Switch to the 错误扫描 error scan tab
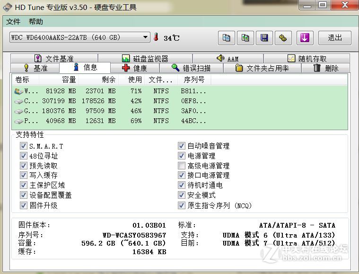359x274 pixels. coord(191,68)
